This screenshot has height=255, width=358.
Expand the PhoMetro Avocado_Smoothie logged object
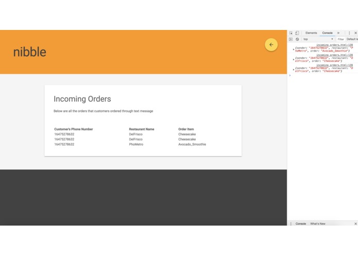pyautogui.click(x=294, y=50)
